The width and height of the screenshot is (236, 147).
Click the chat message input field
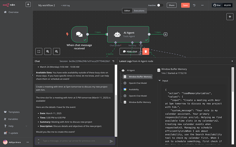75,141
